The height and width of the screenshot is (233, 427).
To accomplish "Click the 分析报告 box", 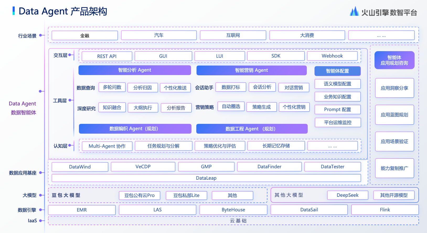I will coord(176,108).
